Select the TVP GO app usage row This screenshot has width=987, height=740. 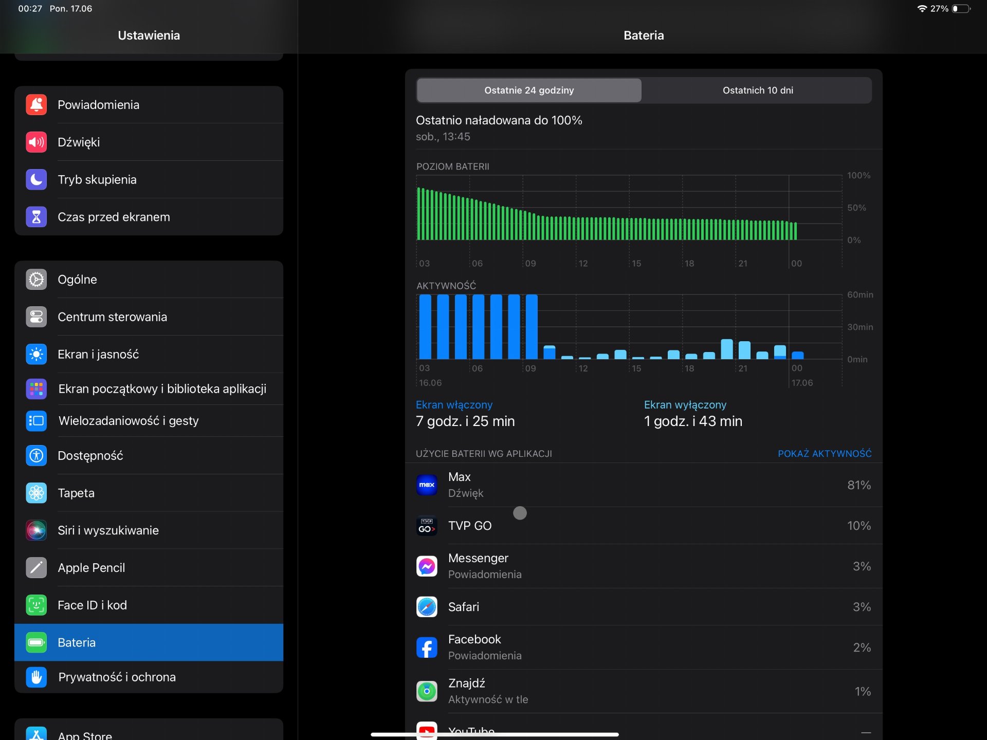[x=643, y=526]
